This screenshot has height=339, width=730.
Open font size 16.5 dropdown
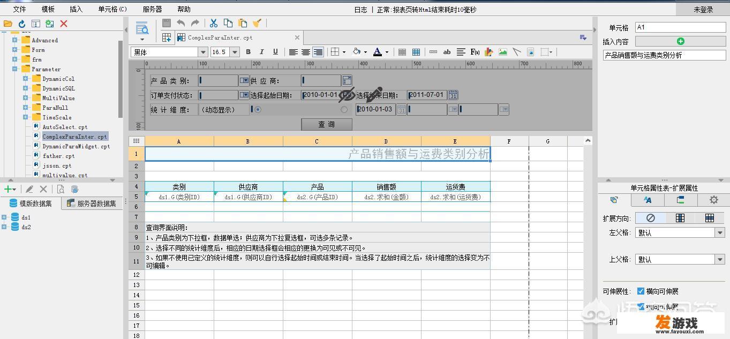point(235,52)
